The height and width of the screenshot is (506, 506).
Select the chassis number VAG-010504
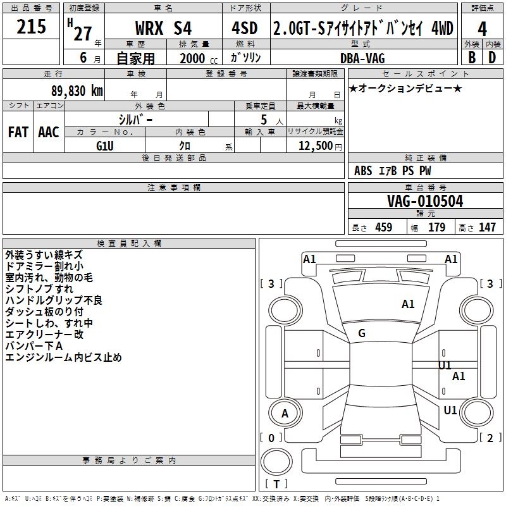425,201
